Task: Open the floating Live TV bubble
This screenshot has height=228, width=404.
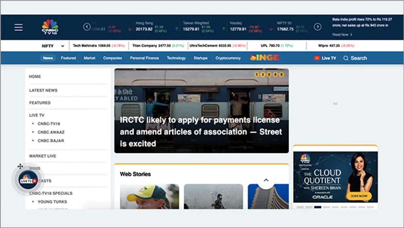Action: pos(28,180)
